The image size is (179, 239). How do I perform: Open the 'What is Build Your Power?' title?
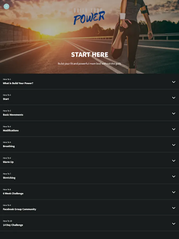click(18, 83)
